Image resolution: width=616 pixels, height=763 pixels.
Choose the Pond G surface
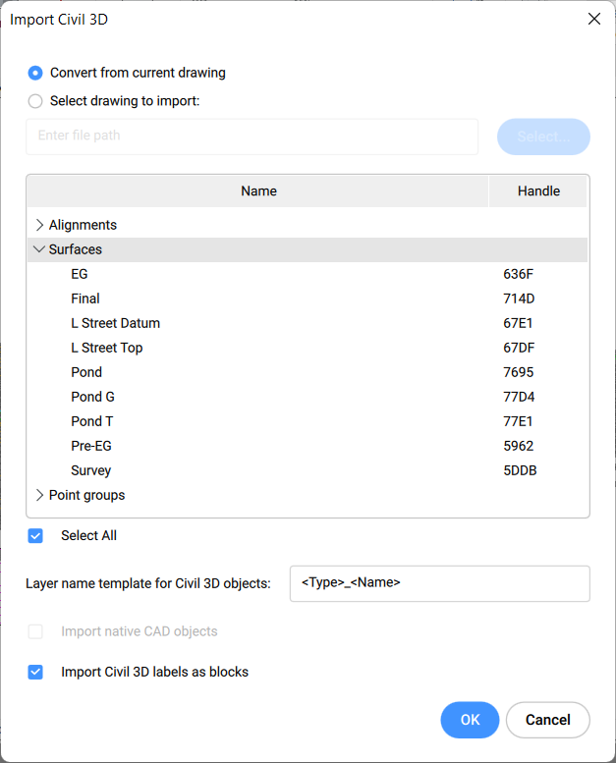(92, 397)
